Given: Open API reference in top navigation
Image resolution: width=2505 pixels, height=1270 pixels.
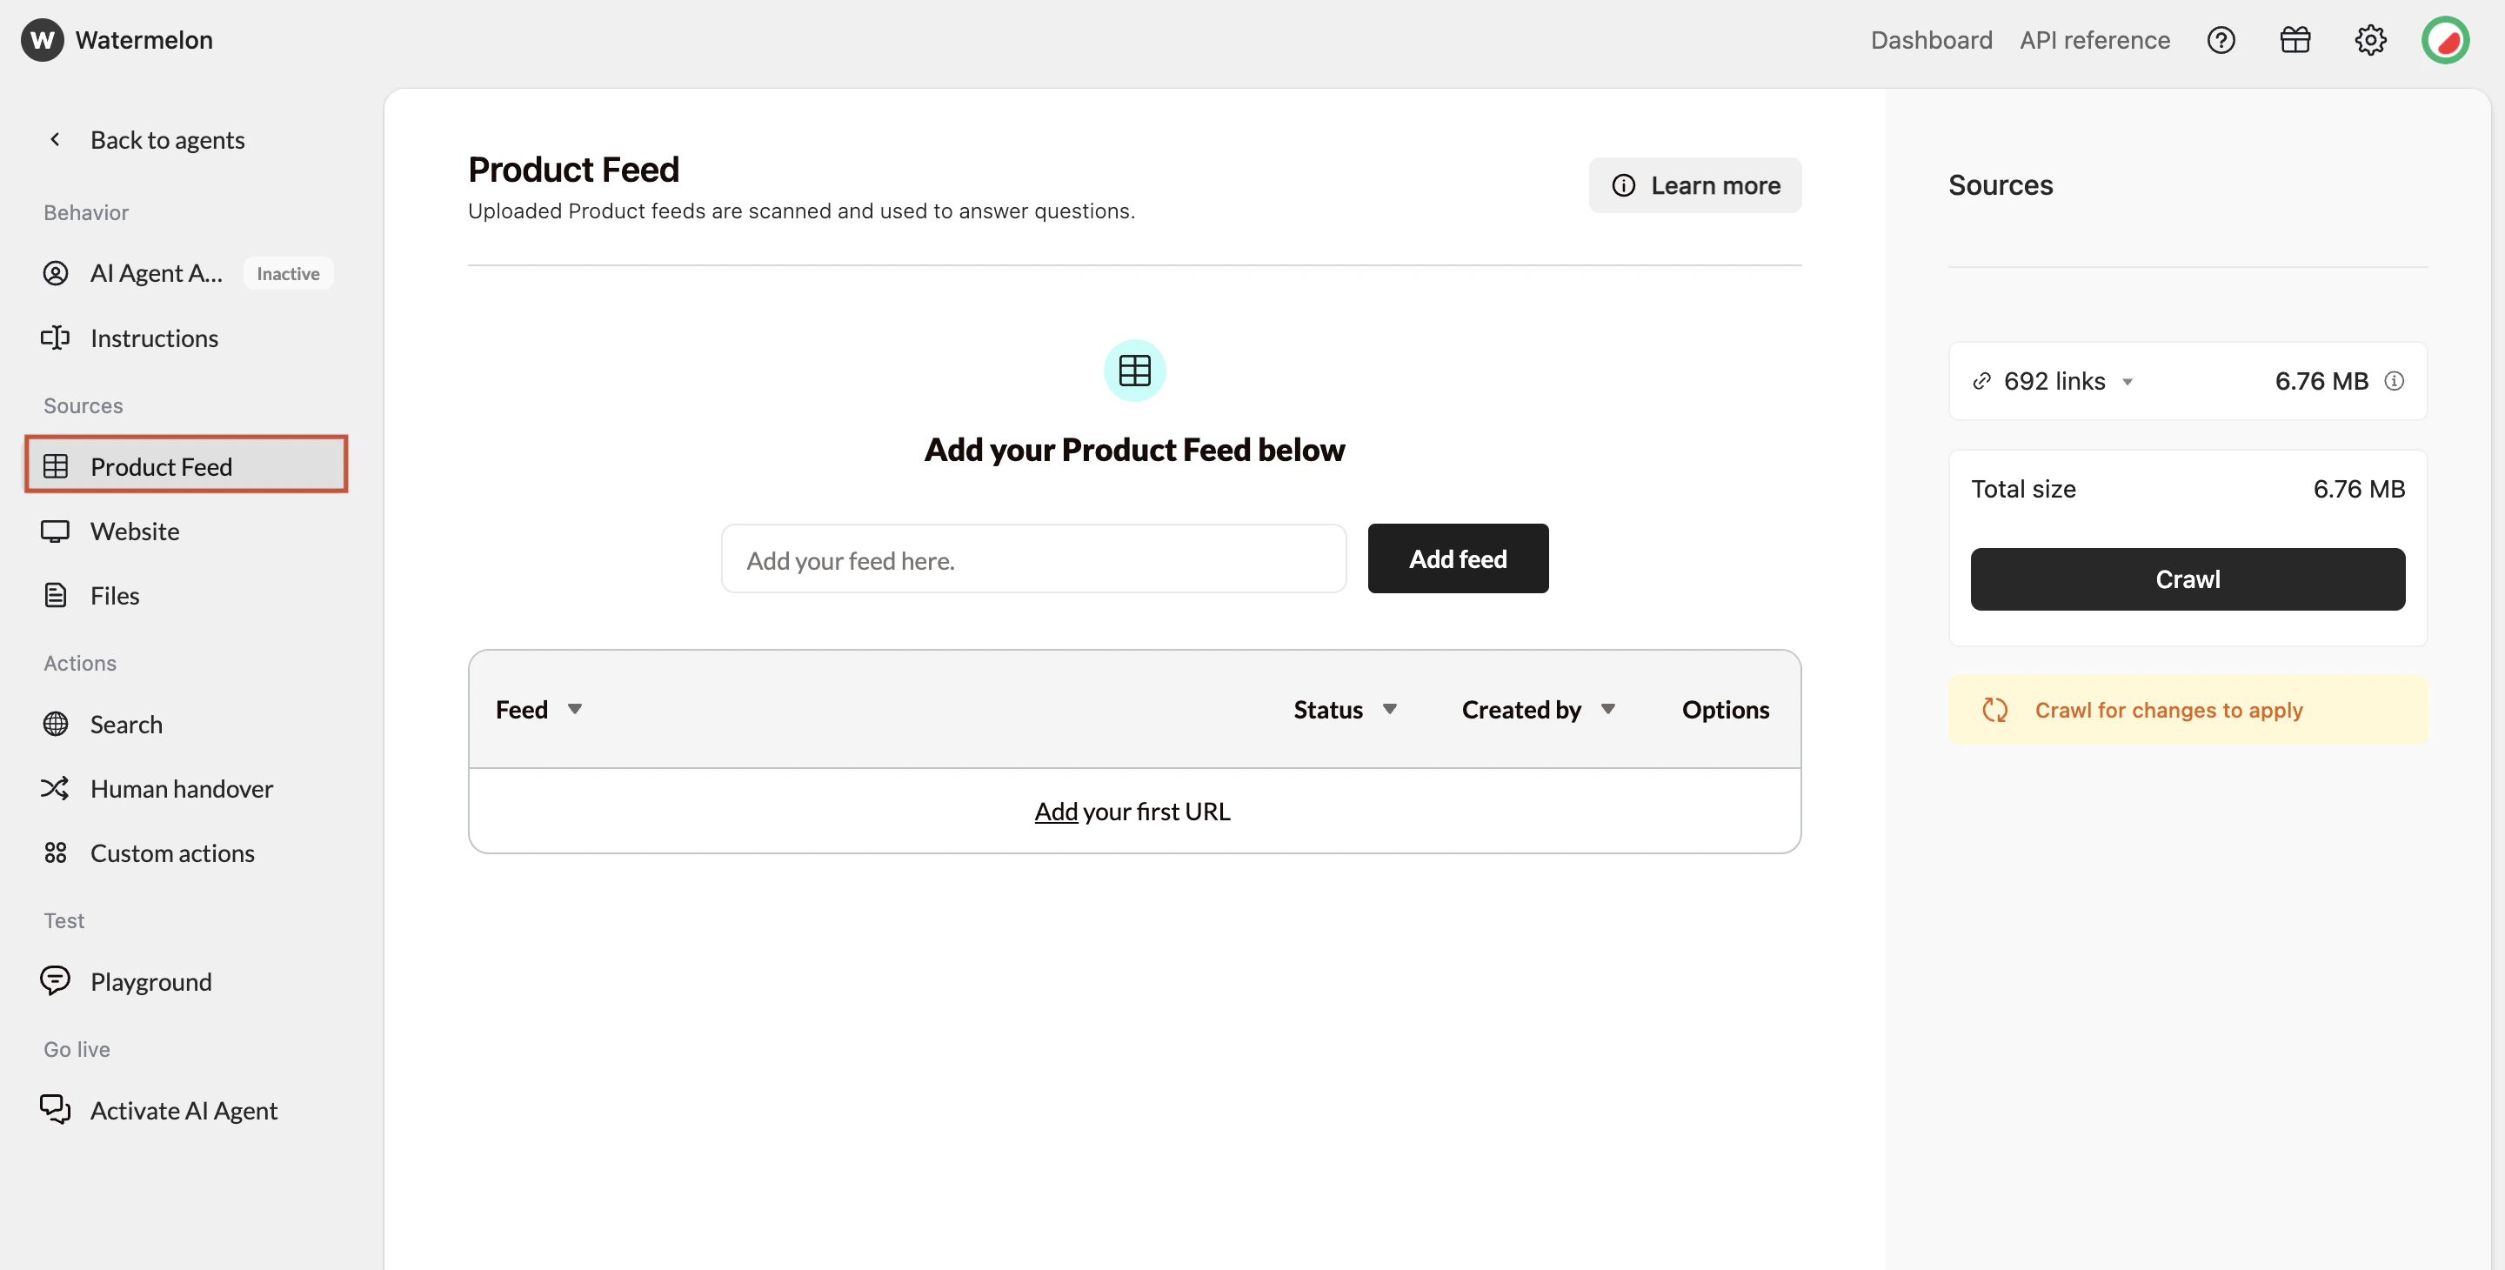Looking at the screenshot, I should [x=2094, y=40].
